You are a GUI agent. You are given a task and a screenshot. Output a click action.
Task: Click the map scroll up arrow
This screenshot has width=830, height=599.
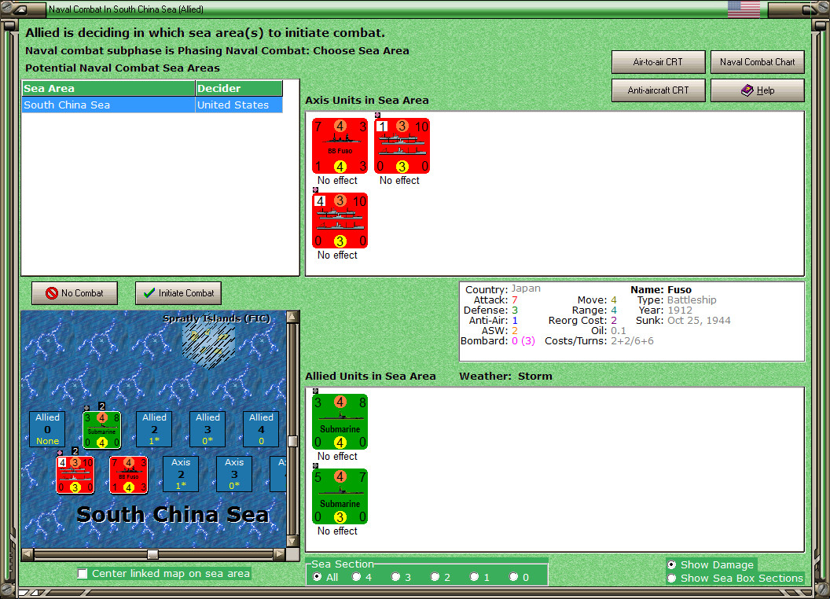pos(292,317)
